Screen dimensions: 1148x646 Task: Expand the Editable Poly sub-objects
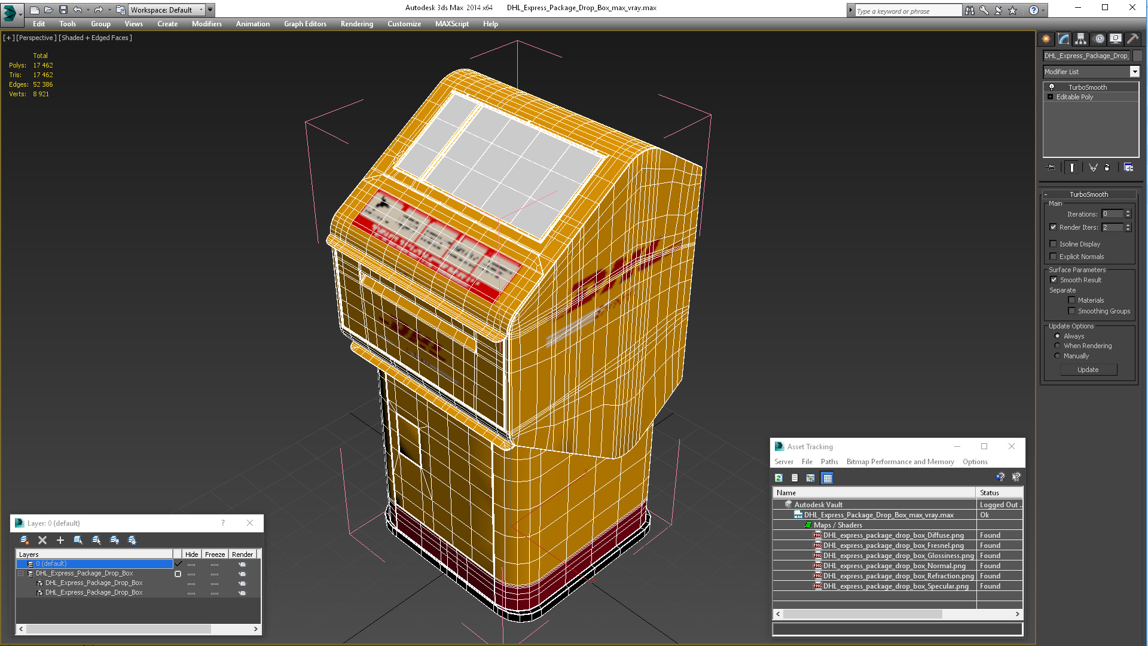pos(1050,97)
